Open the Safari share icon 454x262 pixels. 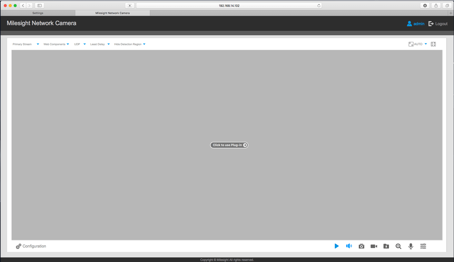pyautogui.click(x=436, y=5)
